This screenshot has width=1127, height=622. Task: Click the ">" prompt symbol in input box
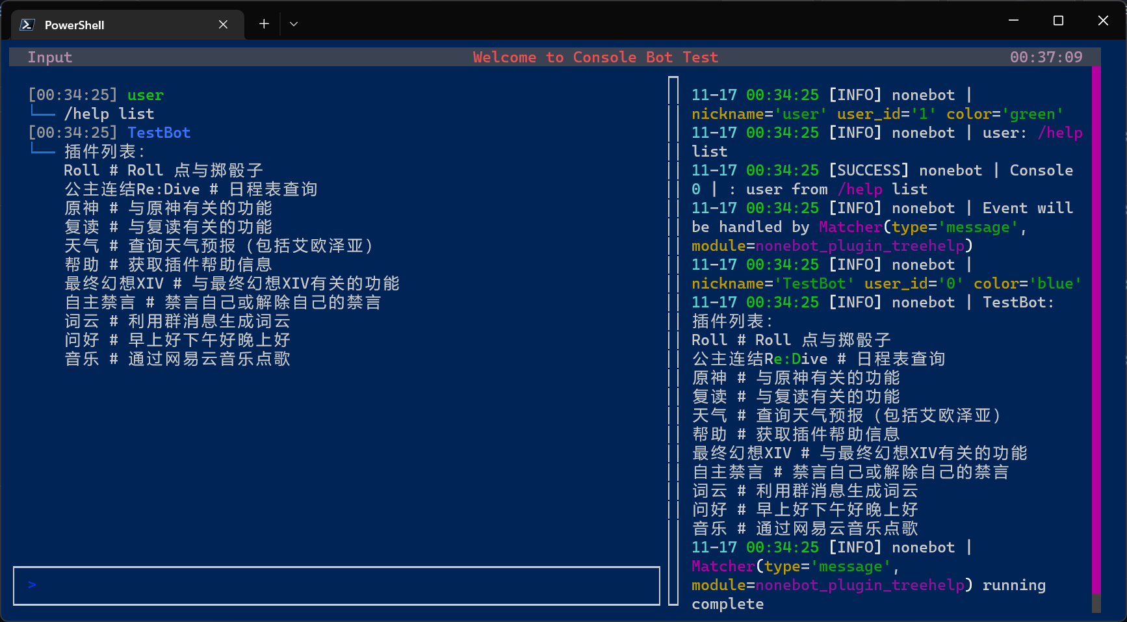(31, 585)
